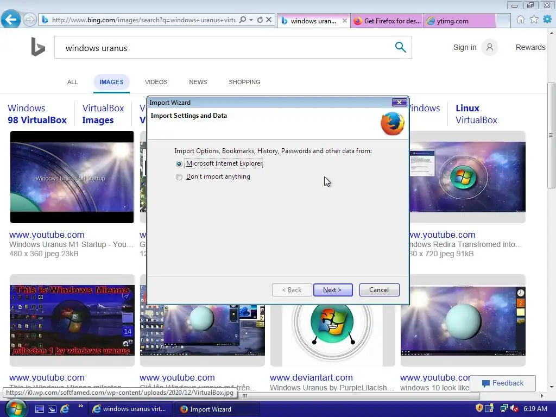556x417 pixels.
Task: Select Microsoft Internet Explorer radio option
Action: coord(179,164)
